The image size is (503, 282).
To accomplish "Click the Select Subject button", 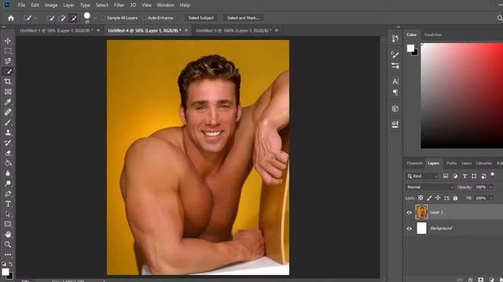I will 201,18.
